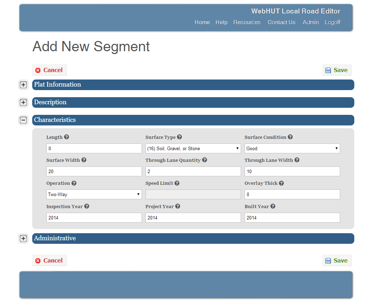Click the disabled Speed Limit field

pyautogui.click(x=193, y=194)
